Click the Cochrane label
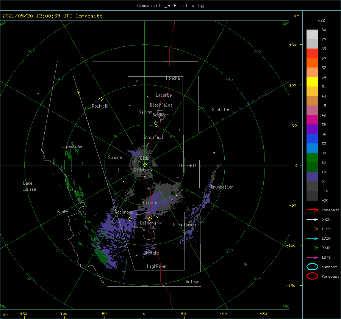Viewport: 341px width, 319px height. pos(124,212)
